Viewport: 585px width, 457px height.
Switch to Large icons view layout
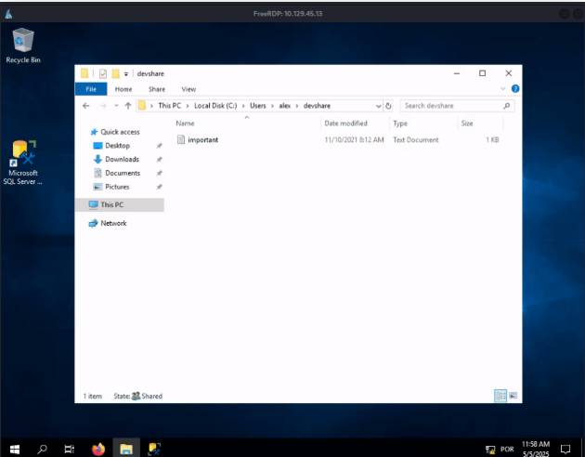513,396
